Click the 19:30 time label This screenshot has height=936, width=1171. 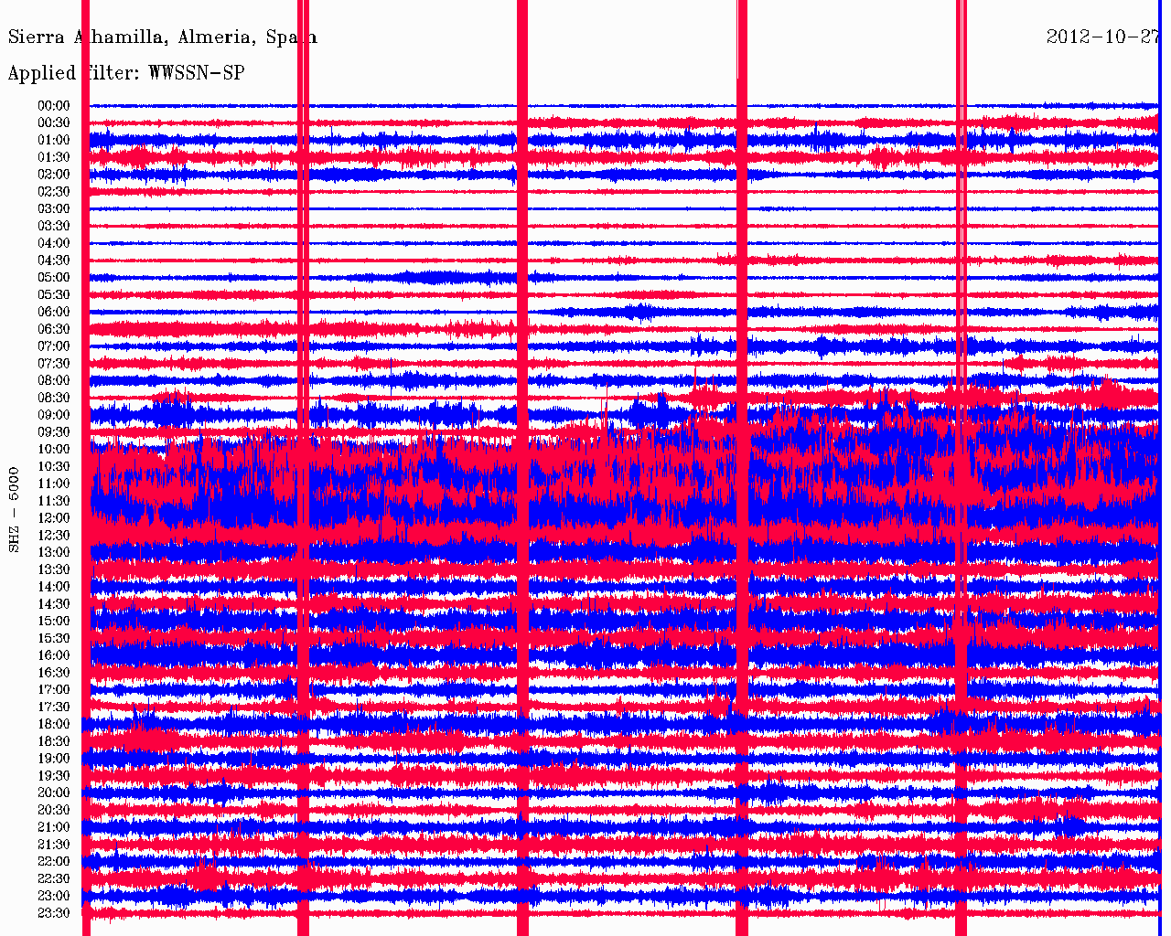(x=54, y=776)
